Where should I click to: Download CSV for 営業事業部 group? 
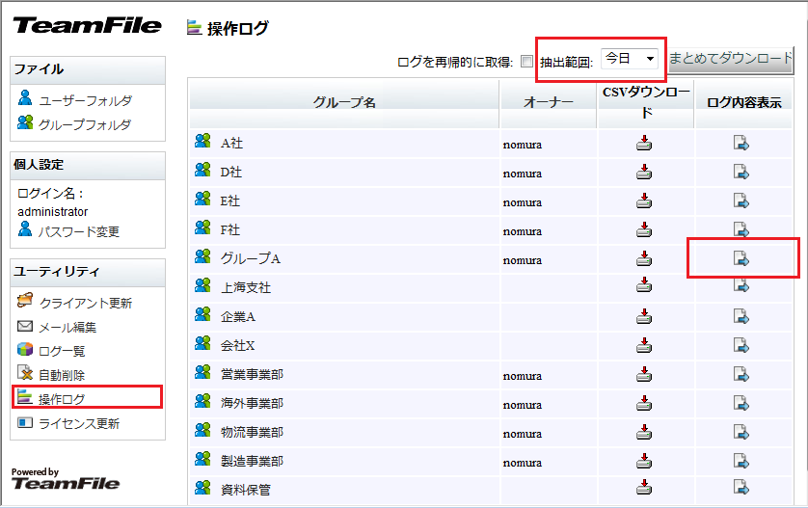click(x=644, y=373)
